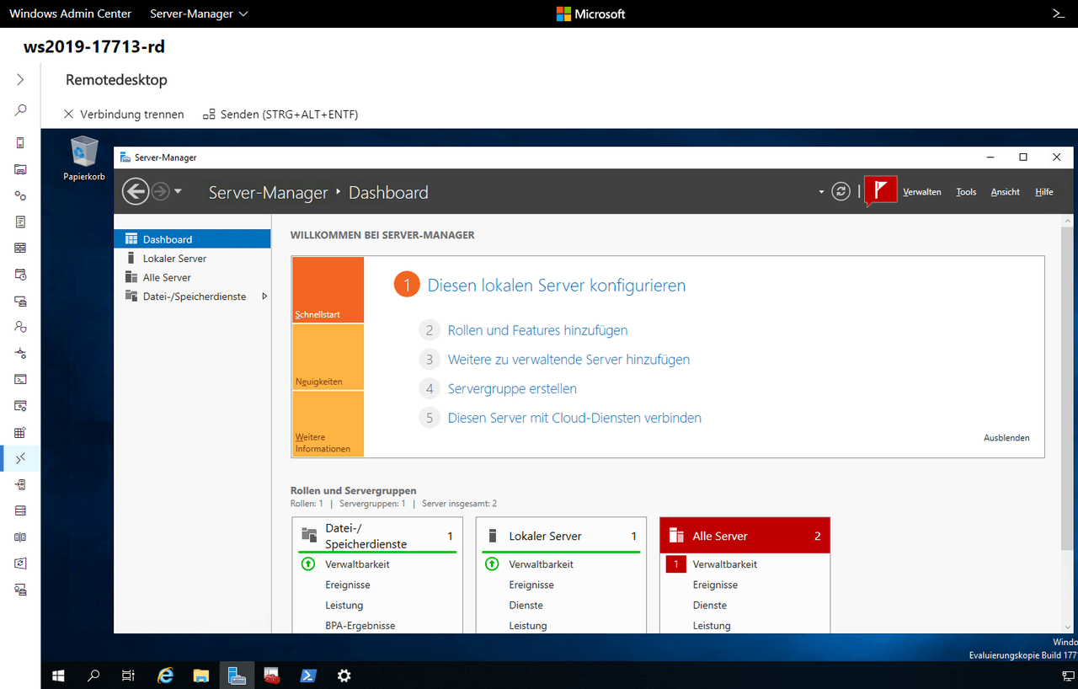Select the active Remote Desktop sidebar icon

pyautogui.click(x=20, y=458)
